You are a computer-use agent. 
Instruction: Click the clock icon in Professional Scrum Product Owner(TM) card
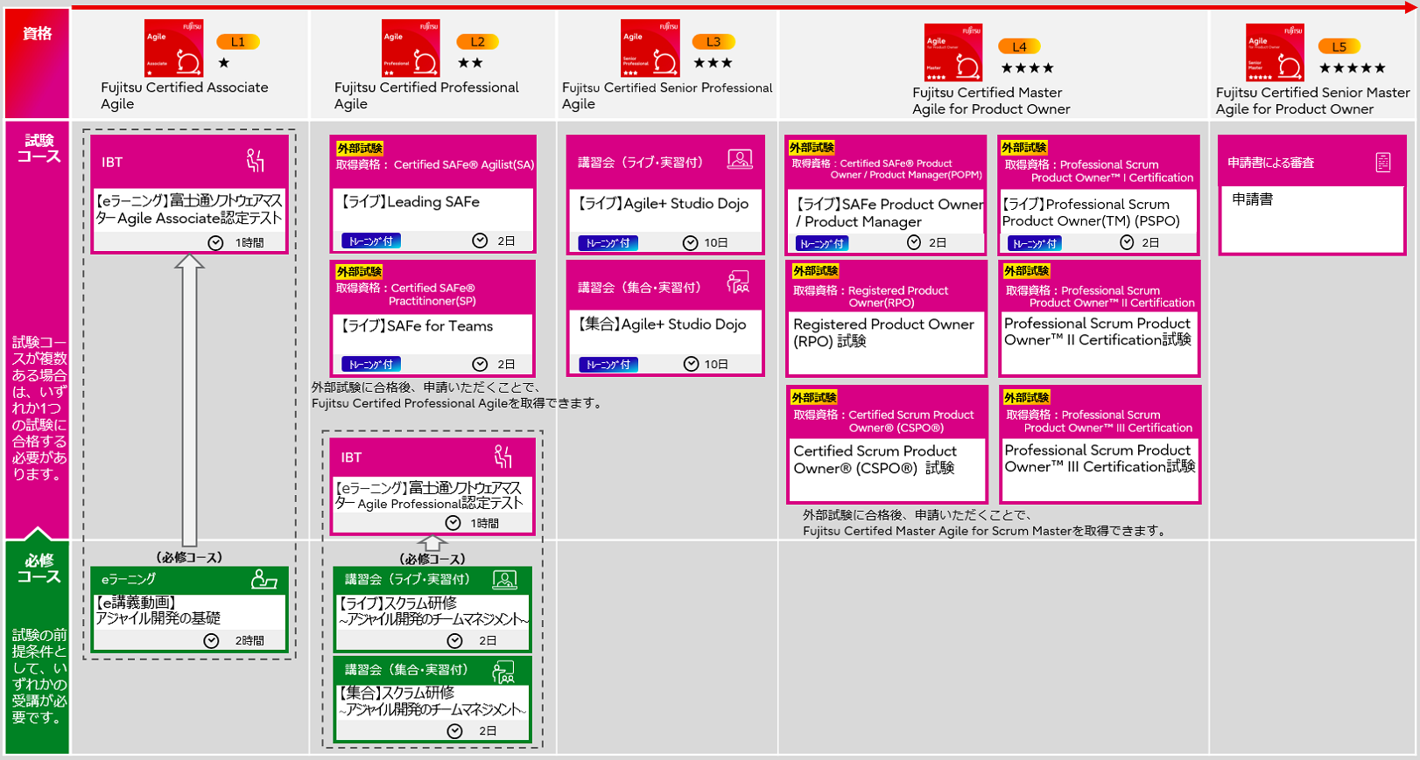coord(1127,243)
